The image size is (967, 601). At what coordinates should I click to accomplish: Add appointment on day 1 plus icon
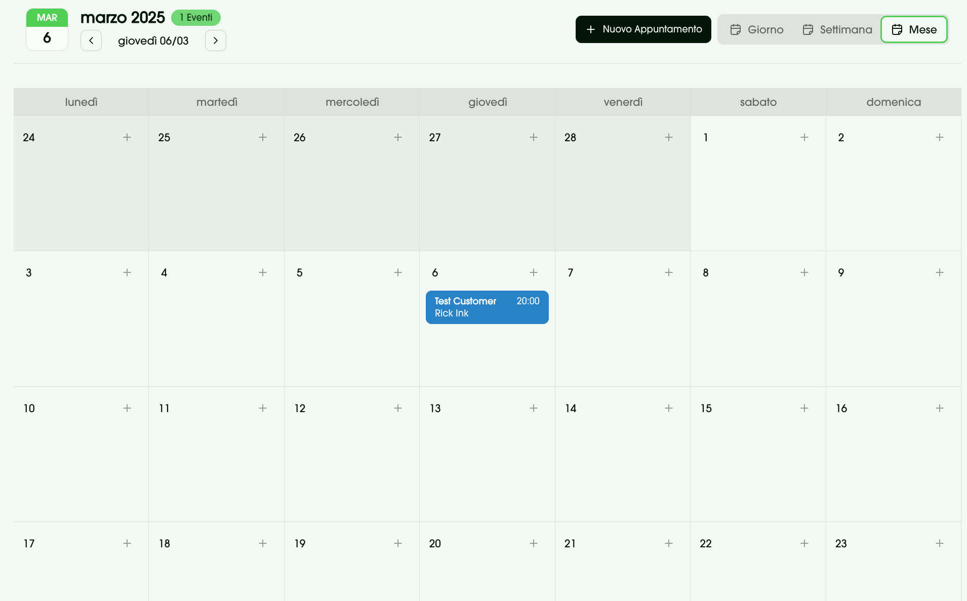click(804, 137)
